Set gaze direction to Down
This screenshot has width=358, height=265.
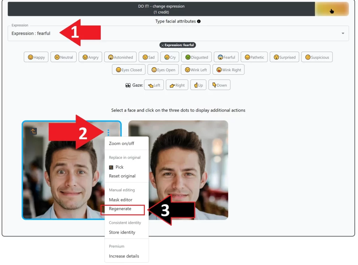[219, 85]
